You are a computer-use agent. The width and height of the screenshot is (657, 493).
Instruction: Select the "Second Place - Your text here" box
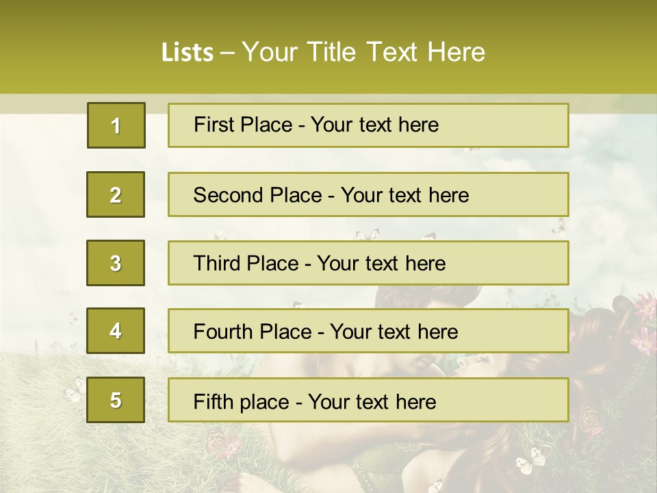(368, 194)
